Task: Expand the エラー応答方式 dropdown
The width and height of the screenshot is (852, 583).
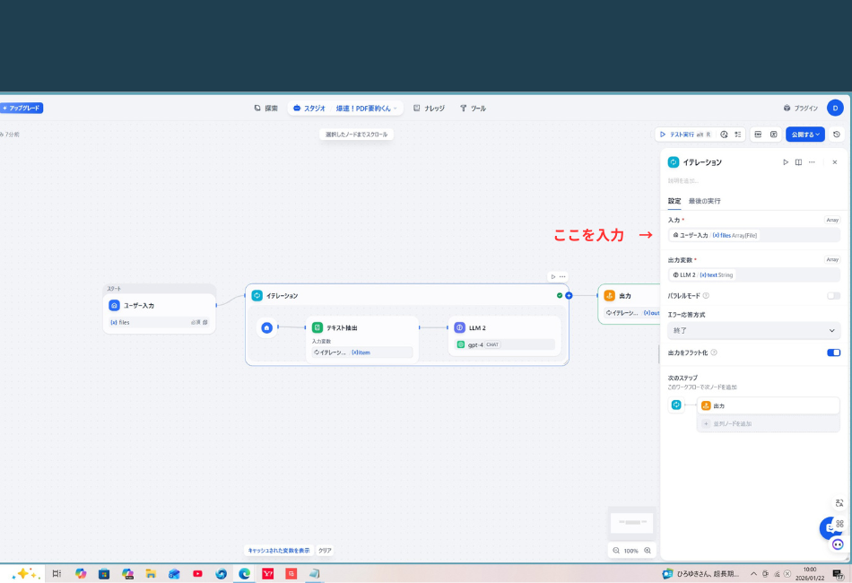Action: click(x=753, y=330)
